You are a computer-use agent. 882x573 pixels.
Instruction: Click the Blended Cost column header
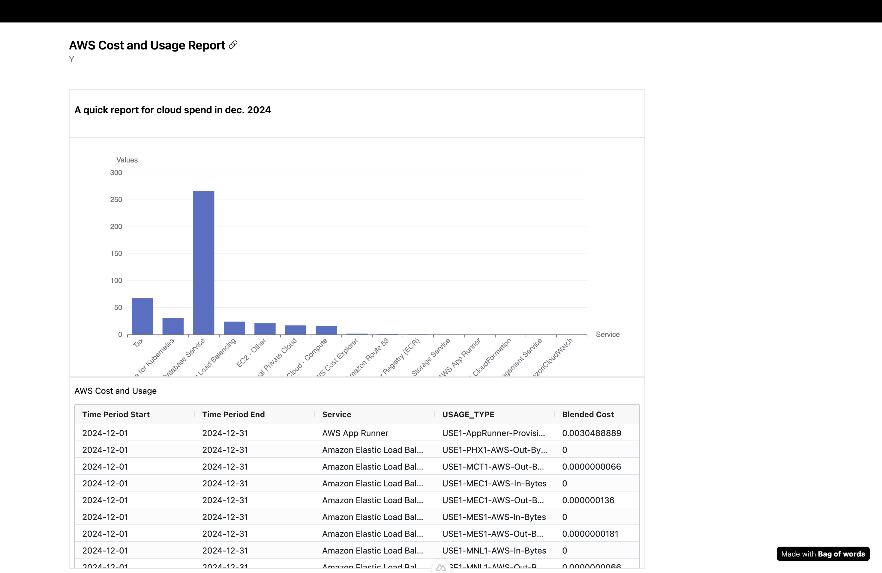click(x=588, y=414)
